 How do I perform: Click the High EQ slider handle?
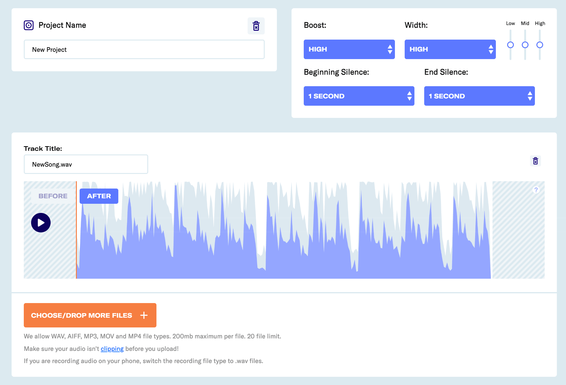point(540,45)
